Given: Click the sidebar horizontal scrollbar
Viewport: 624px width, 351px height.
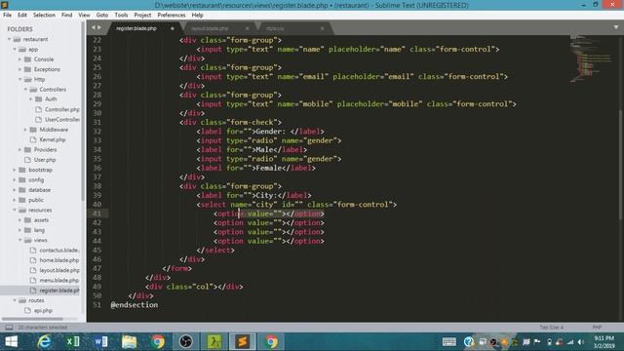Looking at the screenshot, I should [32, 319].
